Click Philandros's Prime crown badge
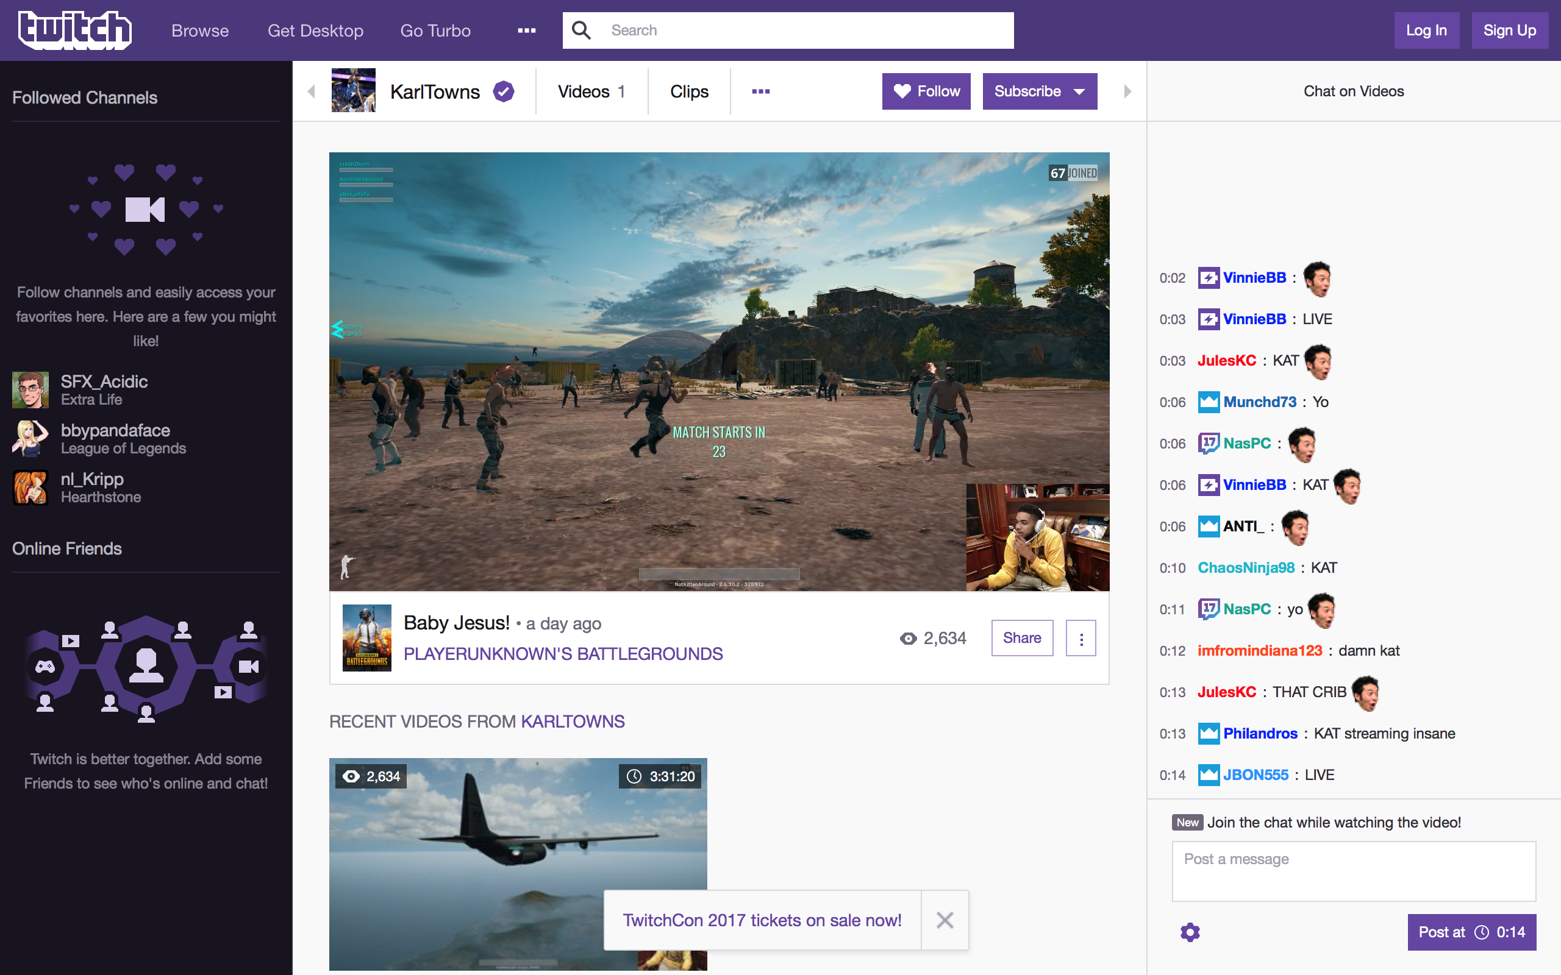The image size is (1561, 975). (x=1209, y=734)
